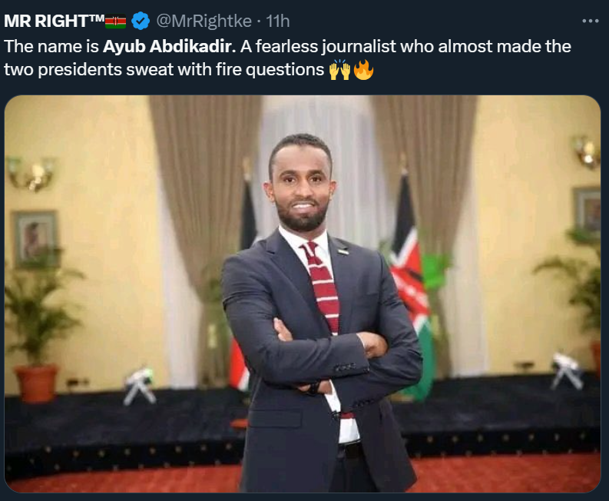This screenshot has width=609, height=501.
Task: Click the wall lamp at photo's right
Action: coord(587,151)
